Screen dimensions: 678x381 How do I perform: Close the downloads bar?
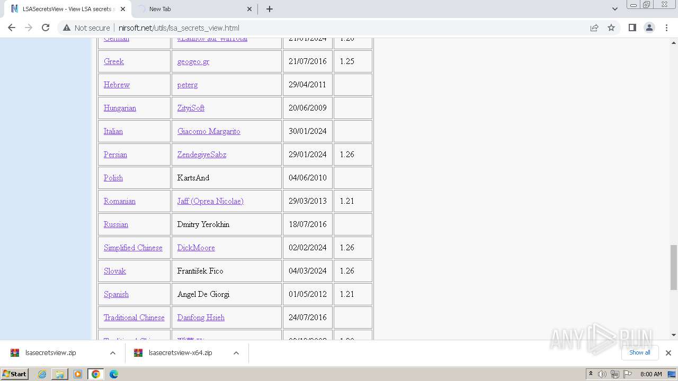pos(668,353)
